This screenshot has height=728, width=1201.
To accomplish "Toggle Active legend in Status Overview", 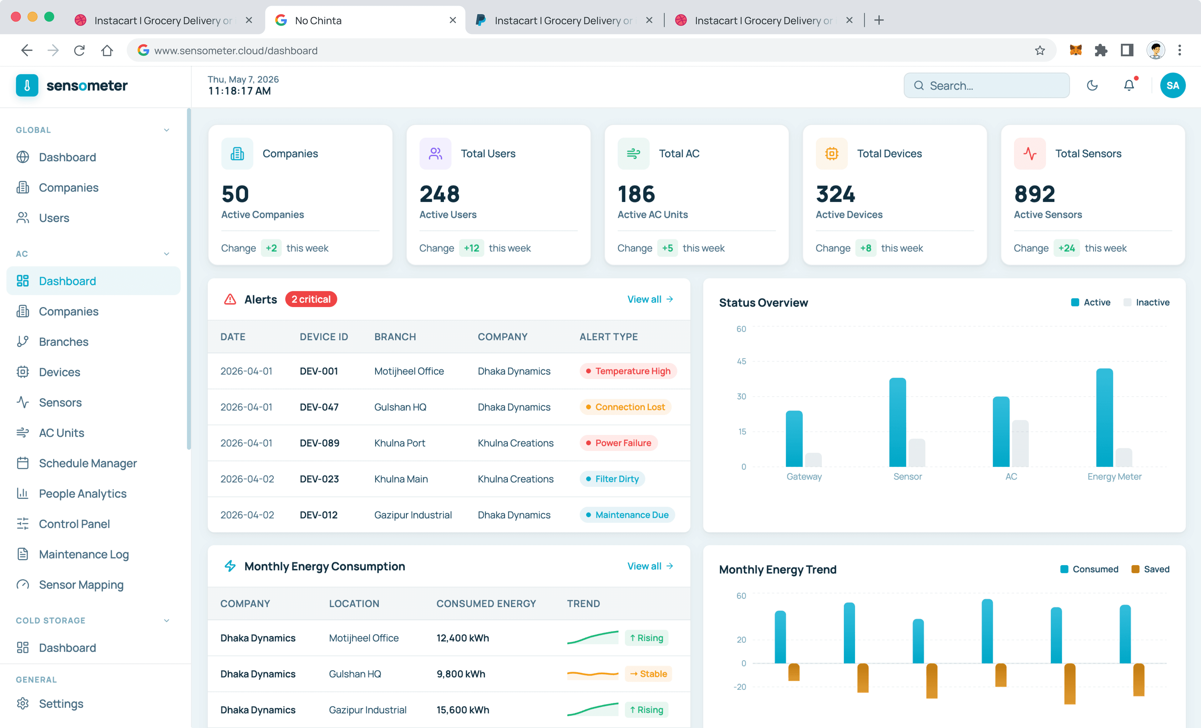I will (x=1090, y=302).
